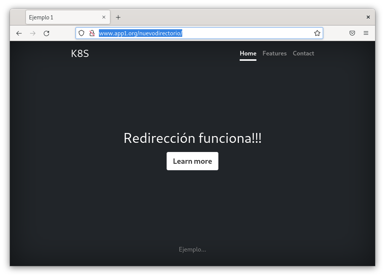Bookmark this page with the star icon

click(x=317, y=33)
